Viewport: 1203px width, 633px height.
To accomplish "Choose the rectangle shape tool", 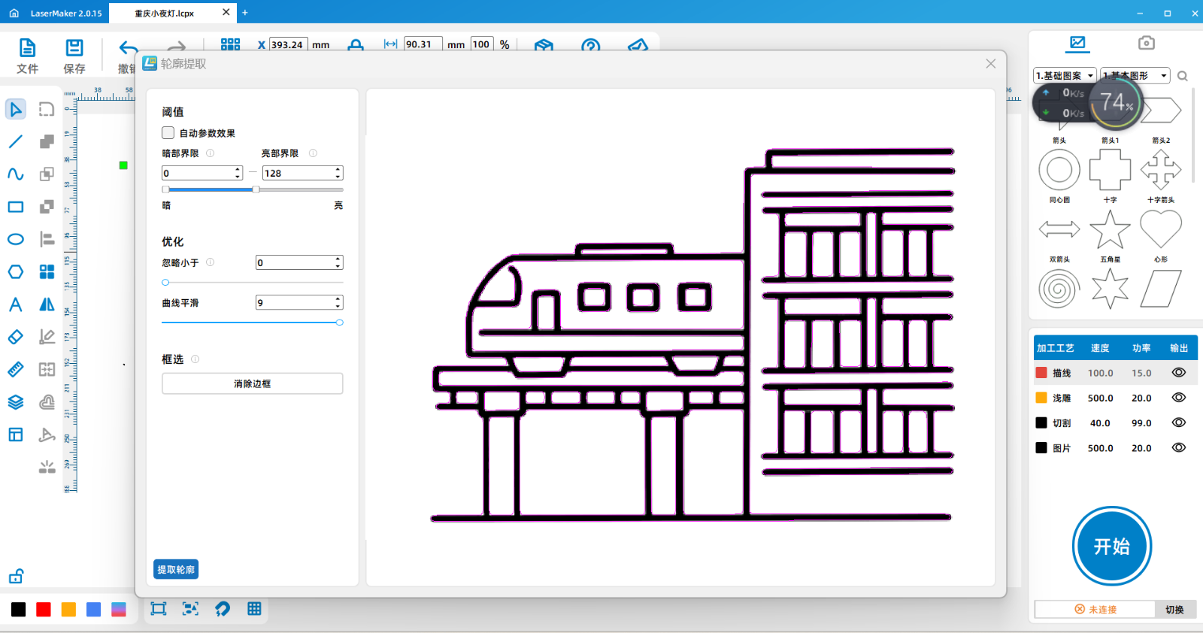I will pyautogui.click(x=16, y=207).
